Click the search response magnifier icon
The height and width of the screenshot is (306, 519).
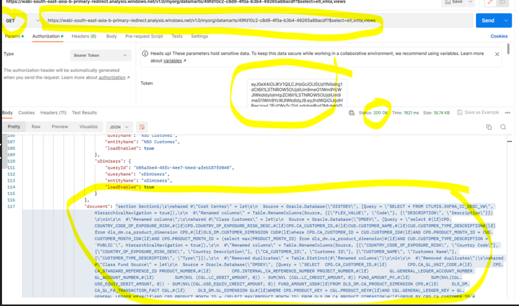point(503,127)
